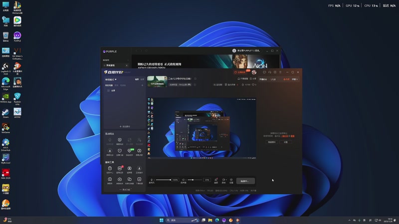The height and width of the screenshot is (224, 399).
Task: Open the Recycle Bin on desktop
Action: click(x=5, y=37)
